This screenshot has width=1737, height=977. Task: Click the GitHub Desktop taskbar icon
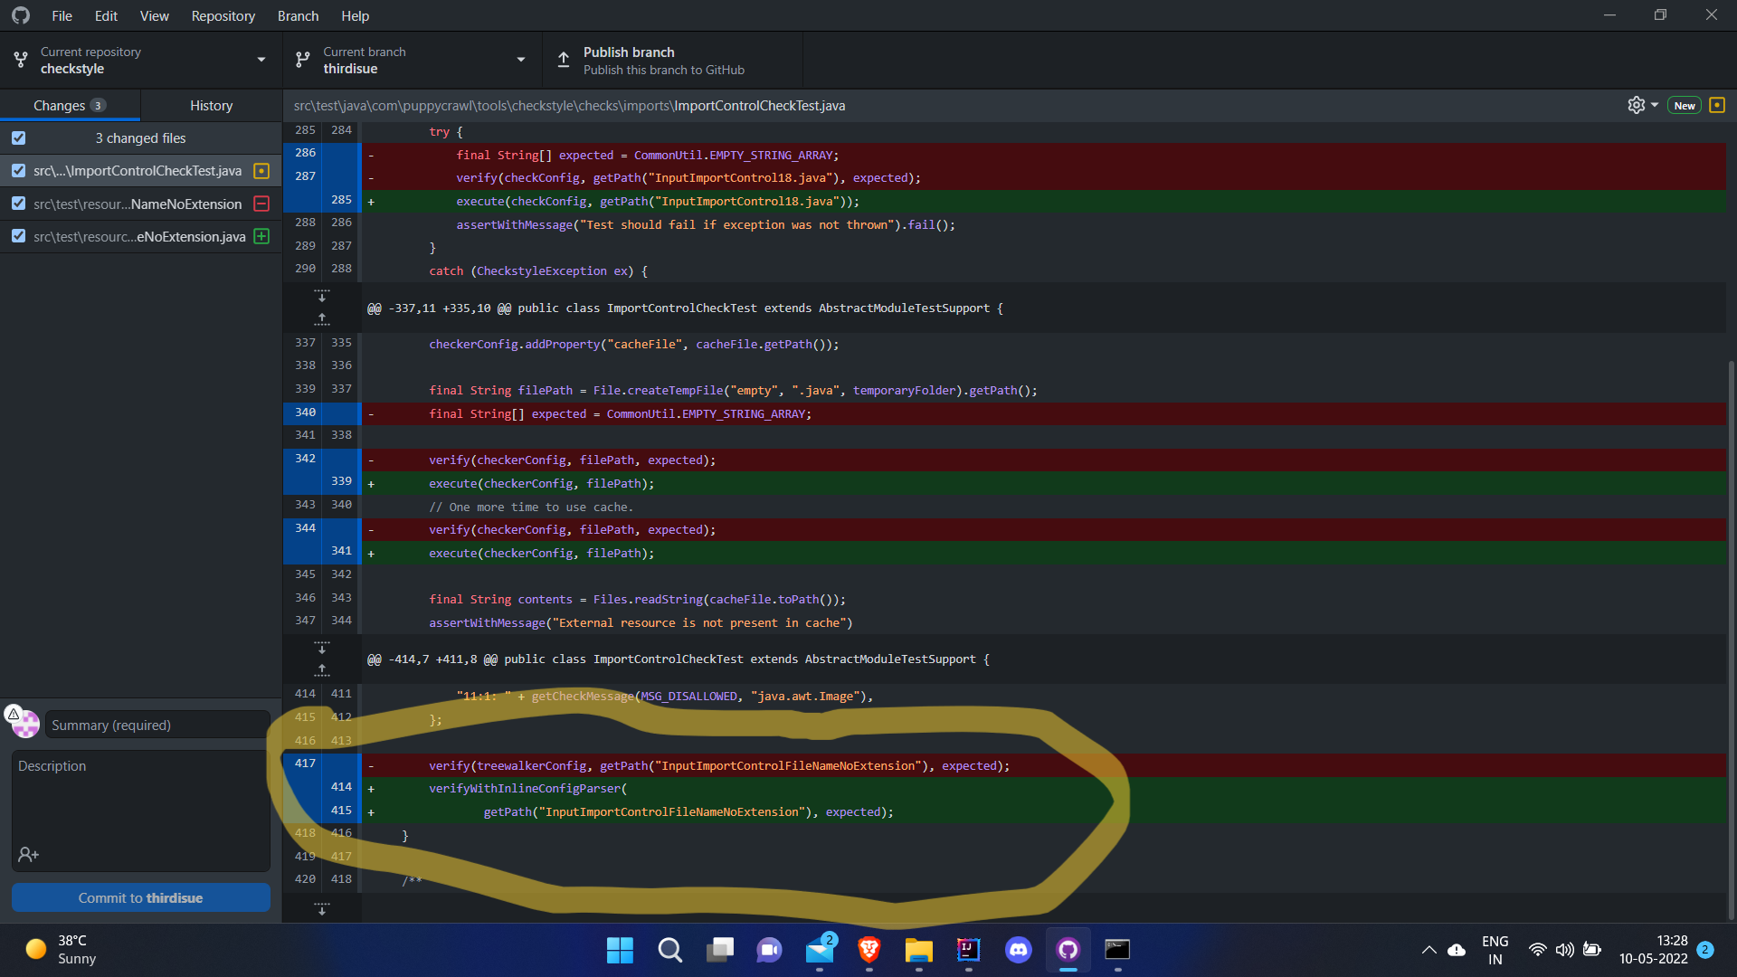[1068, 950]
